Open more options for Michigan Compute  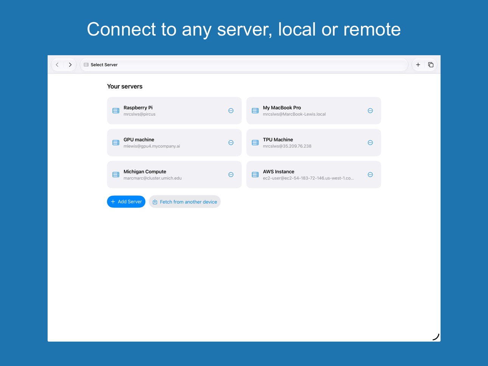click(x=231, y=175)
